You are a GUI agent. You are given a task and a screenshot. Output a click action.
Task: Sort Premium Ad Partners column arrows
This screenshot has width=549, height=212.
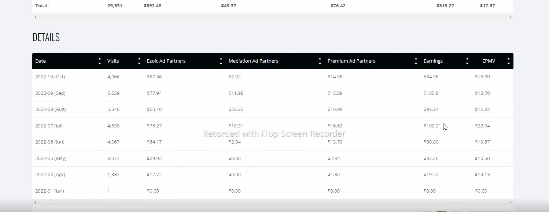(x=416, y=61)
